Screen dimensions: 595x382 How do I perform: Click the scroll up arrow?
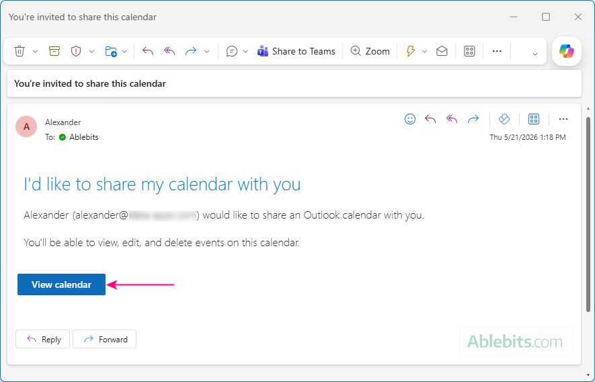click(588, 108)
